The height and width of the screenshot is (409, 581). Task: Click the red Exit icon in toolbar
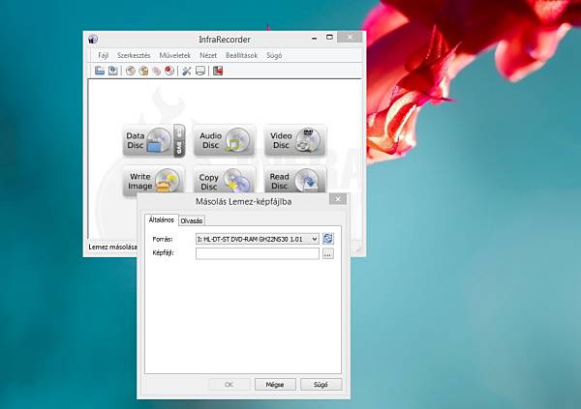pos(218,71)
